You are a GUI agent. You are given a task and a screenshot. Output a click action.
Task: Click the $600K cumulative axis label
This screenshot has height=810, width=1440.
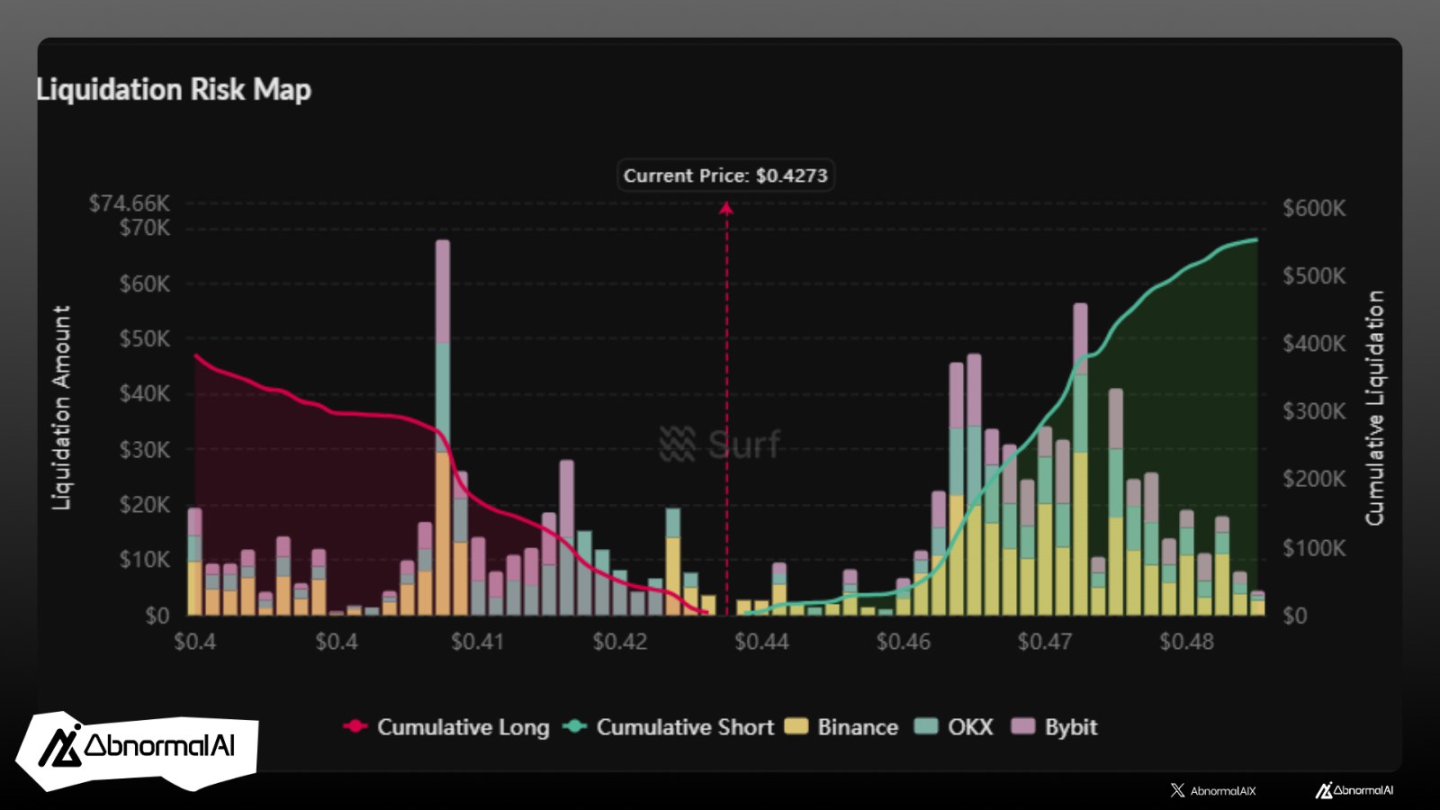pyautogui.click(x=1313, y=209)
